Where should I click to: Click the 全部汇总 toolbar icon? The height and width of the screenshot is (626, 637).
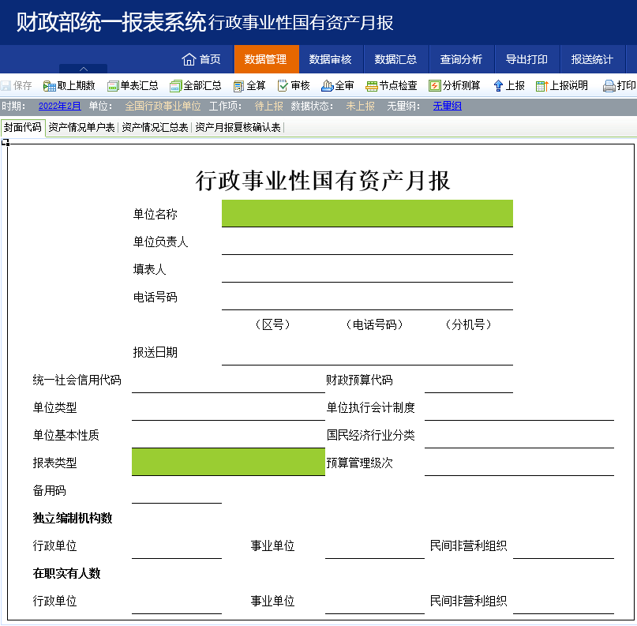[x=175, y=86]
